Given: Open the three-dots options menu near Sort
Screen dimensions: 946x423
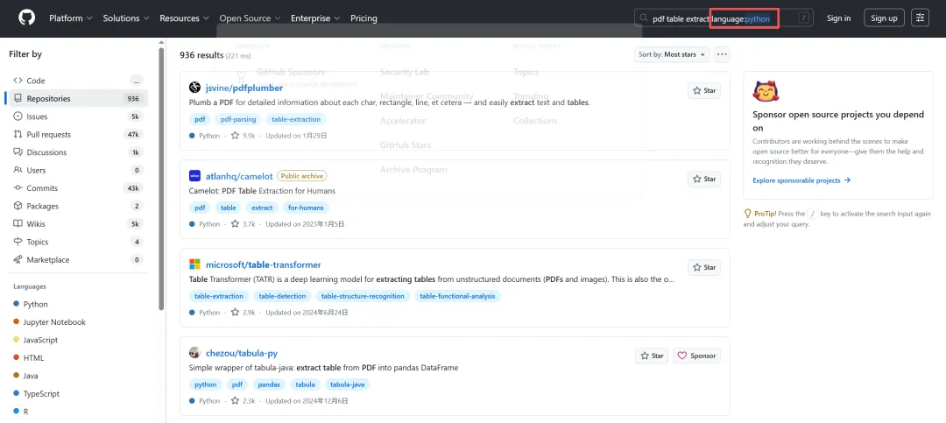Looking at the screenshot, I should [x=722, y=54].
